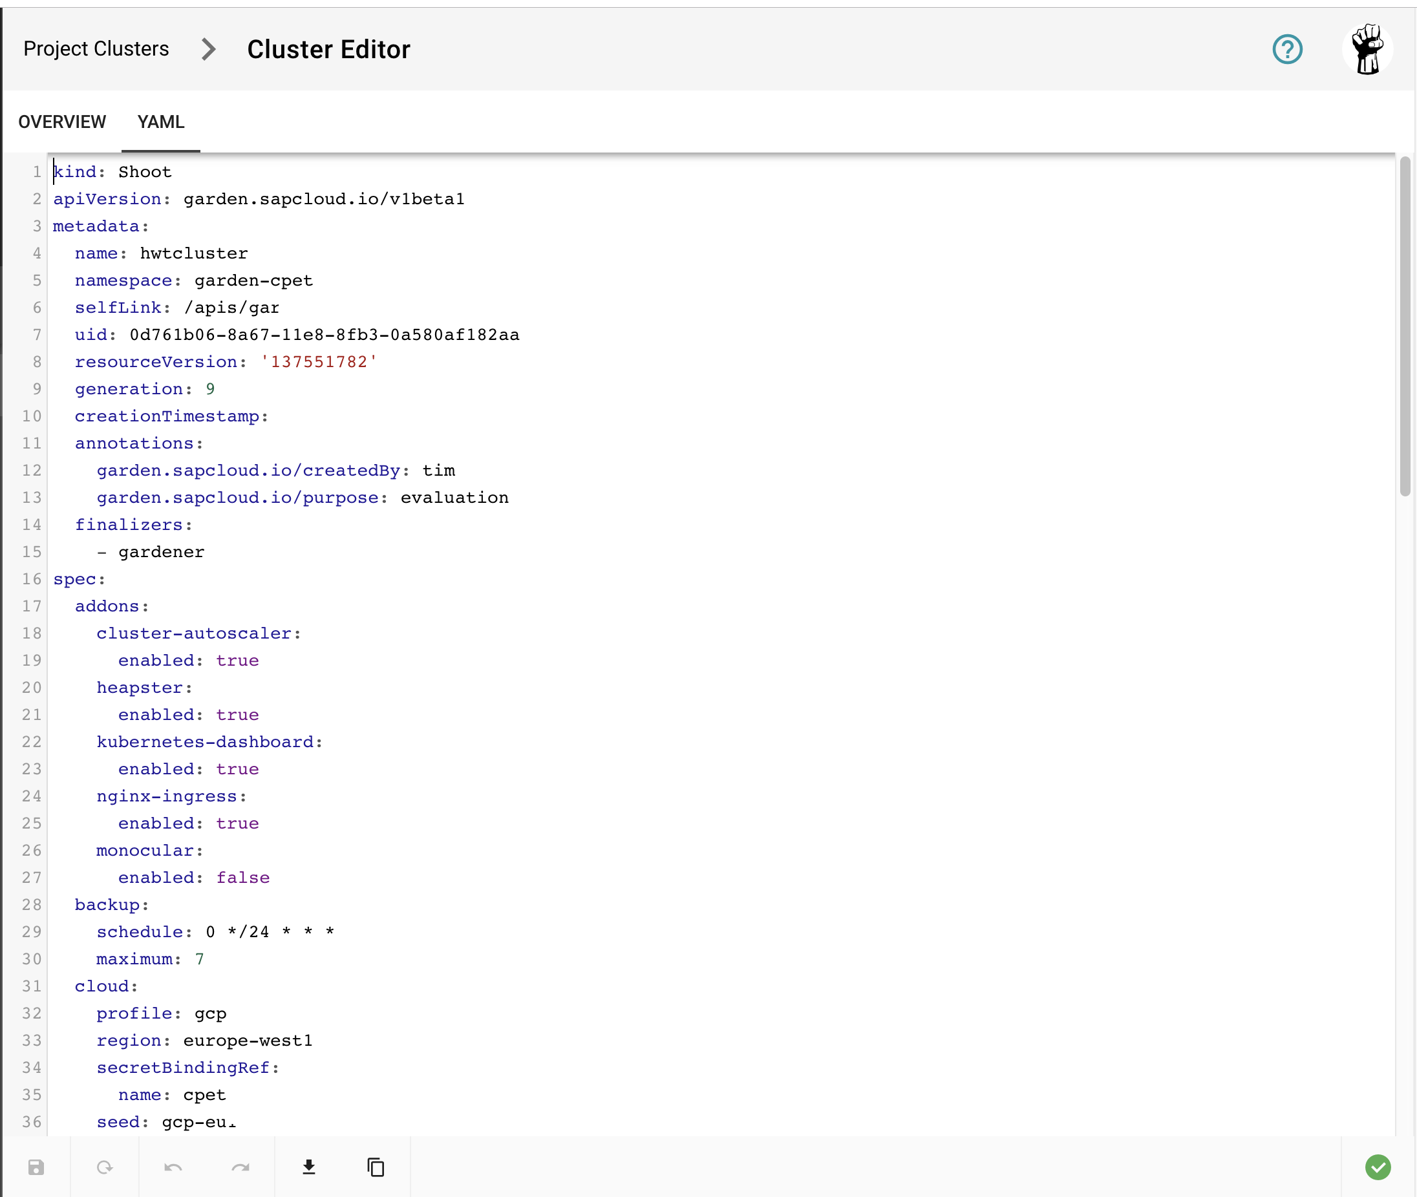The width and height of the screenshot is (1417, 1197).
Task: Redo the last undone edit
Action: [x=241, y=1168]
